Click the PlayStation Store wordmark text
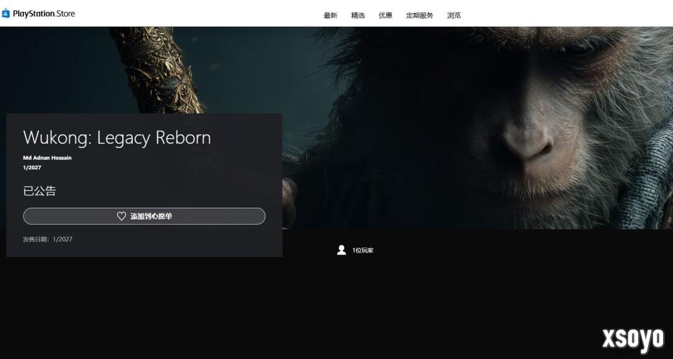 (x=44, y=14)
